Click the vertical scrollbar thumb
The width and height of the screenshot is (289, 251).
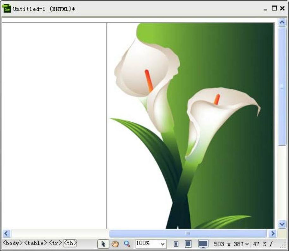[x=282, y=86]
